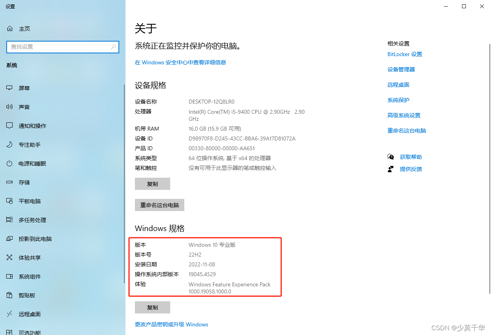Viewport: 491px width, 335px height.
Task: Click installed RAM value 16.0 GB
Action: [215, 129]
